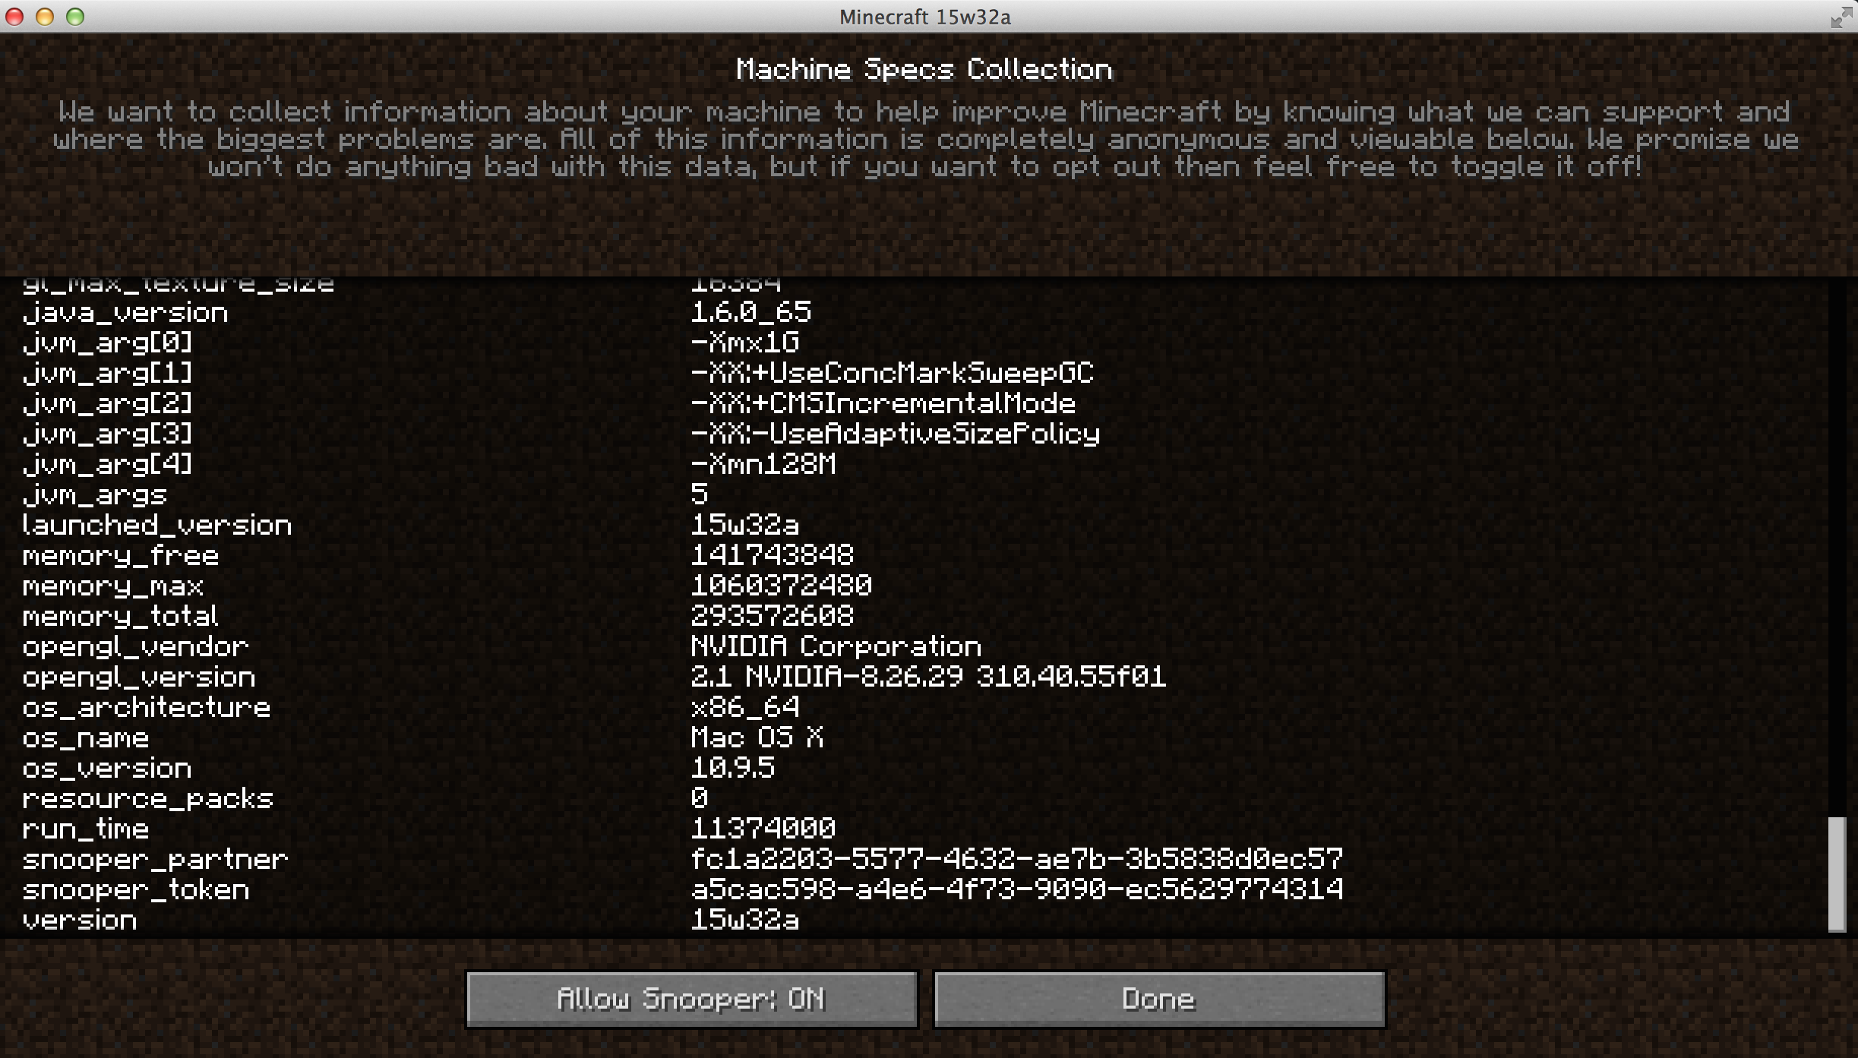
Task: Select the opengl_vendor NVIDIA Corporation row
Action: [836, 647]
